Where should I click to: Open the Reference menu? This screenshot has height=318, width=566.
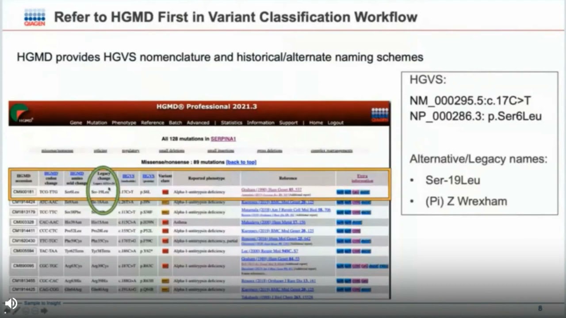[x=153, y=123]
